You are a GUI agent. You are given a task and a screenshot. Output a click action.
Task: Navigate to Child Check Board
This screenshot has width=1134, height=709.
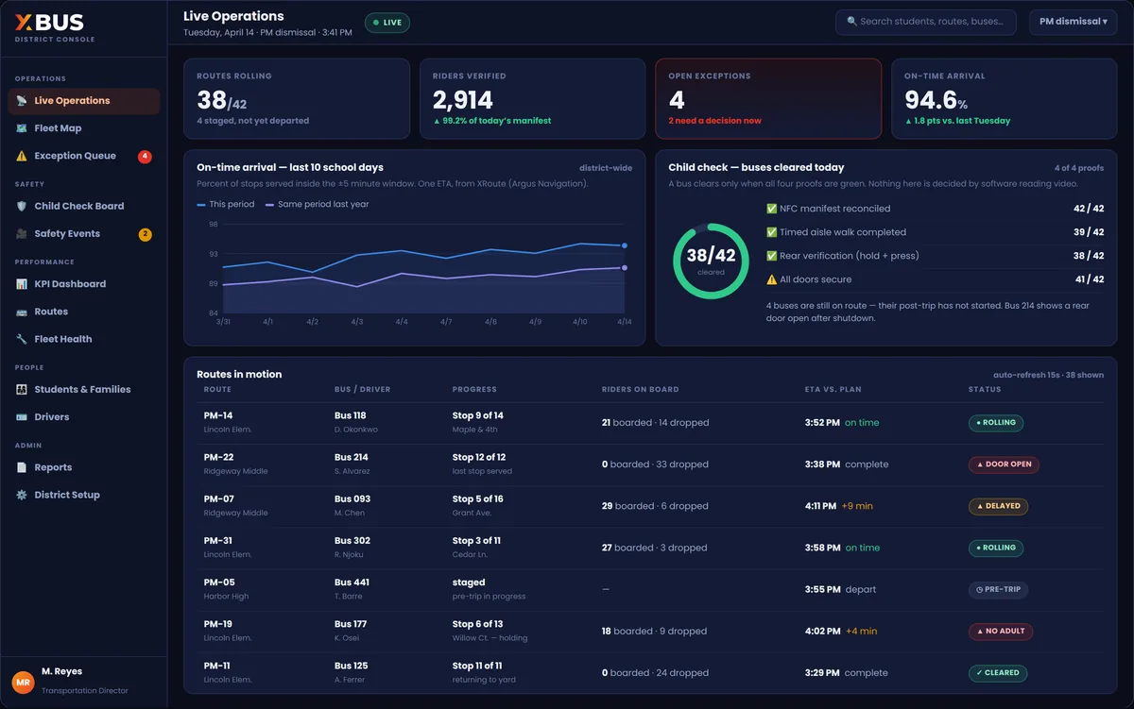[84, 206]
